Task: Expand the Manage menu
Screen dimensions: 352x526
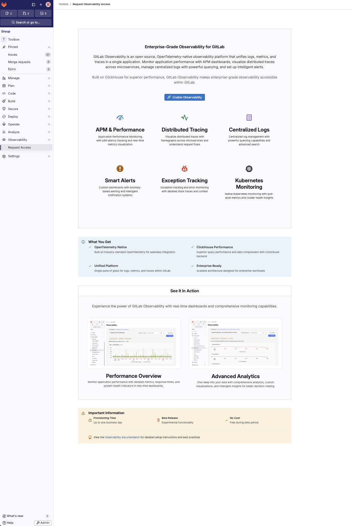Action: click(x=26, y=78)
